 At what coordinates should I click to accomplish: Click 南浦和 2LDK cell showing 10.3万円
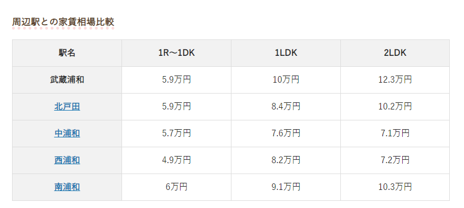coord(395,187)
